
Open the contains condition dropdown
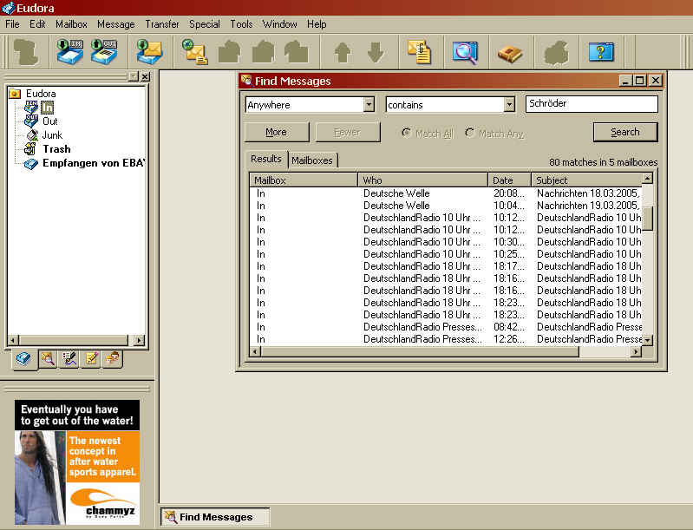click(x=510, y=105)
